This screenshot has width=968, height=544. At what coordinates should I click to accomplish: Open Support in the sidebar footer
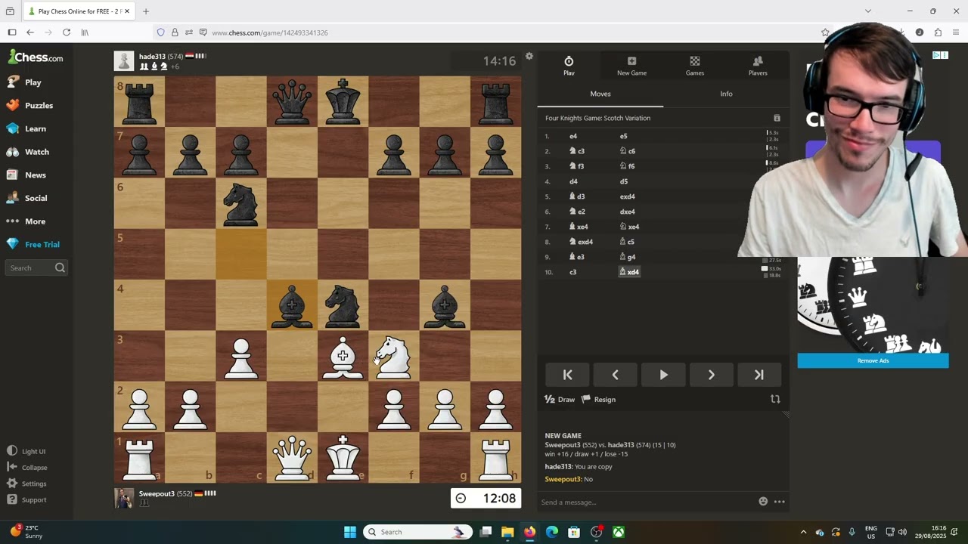tap(27, 499)
